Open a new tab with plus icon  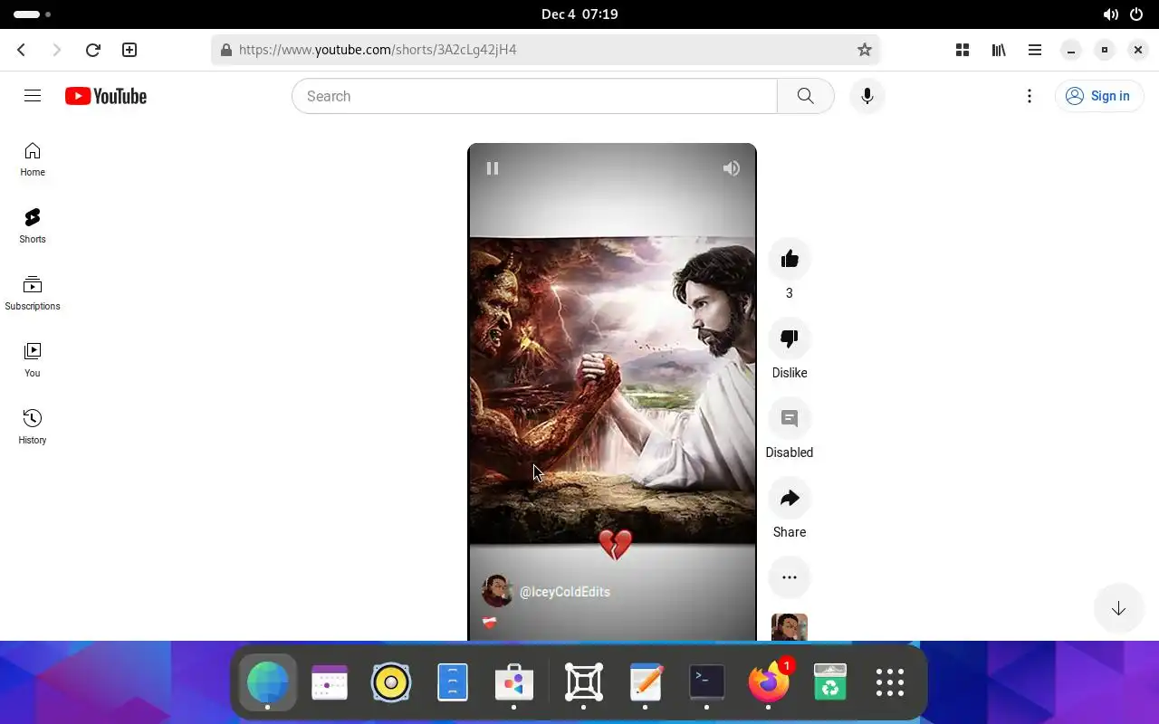[x=129, y=50]
